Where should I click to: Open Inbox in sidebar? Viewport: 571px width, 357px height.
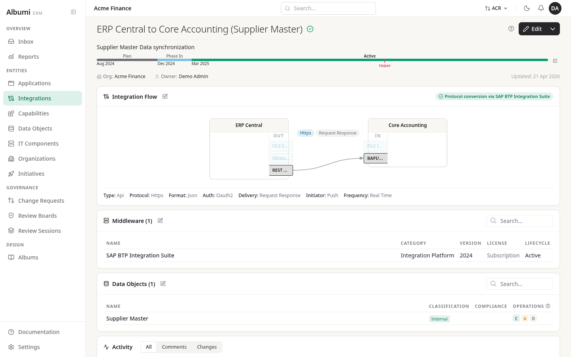(42, 42)
